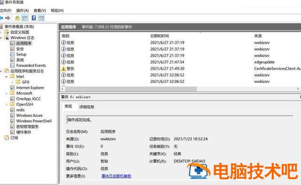Select Windows Azure log
Image resolution: width=301 pixels, height=185 pixels.
(x=29, y=116)
